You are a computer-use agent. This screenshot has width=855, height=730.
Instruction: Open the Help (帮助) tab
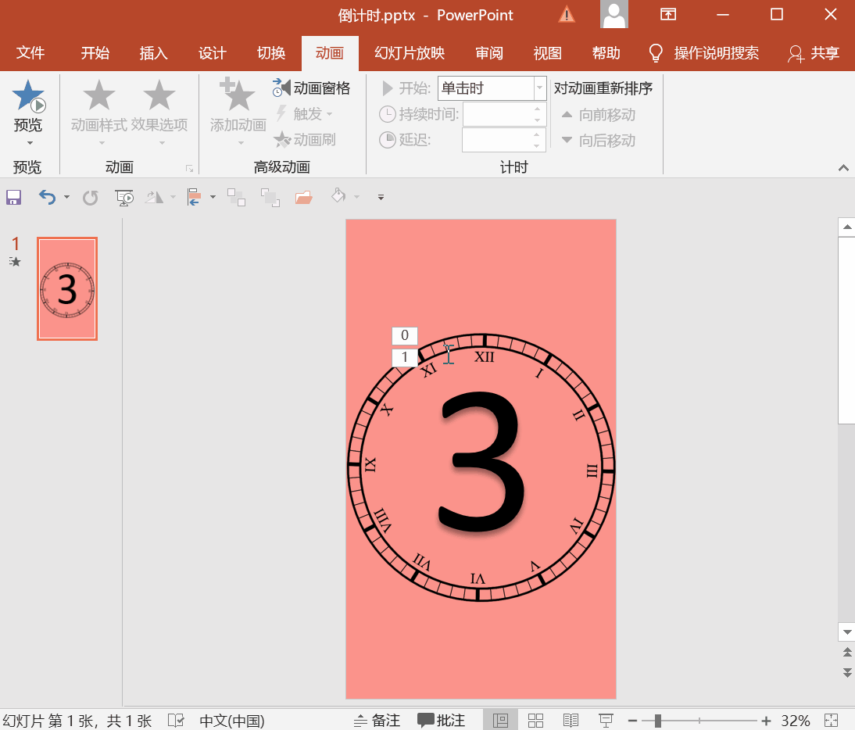point(606,53)
